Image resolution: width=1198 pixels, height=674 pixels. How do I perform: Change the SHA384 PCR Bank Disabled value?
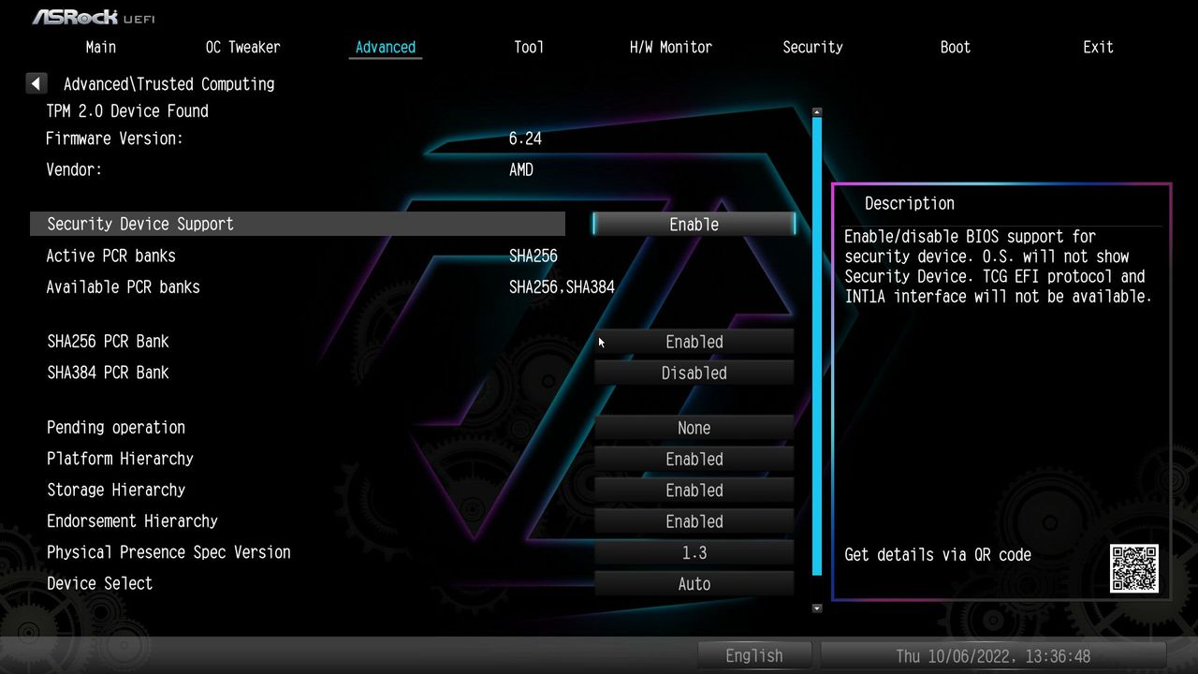(x=694, y=373)
